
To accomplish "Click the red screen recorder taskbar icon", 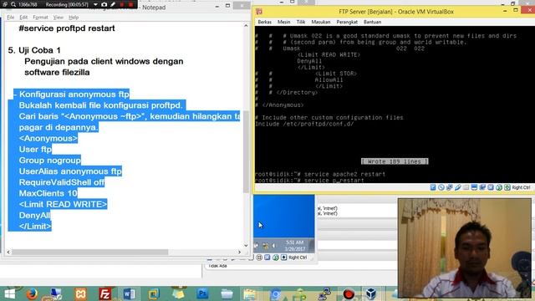I will pos(349,293).
